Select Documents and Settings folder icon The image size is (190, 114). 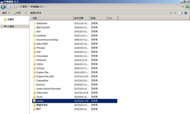pyautogui.click(x=34, y=40)
